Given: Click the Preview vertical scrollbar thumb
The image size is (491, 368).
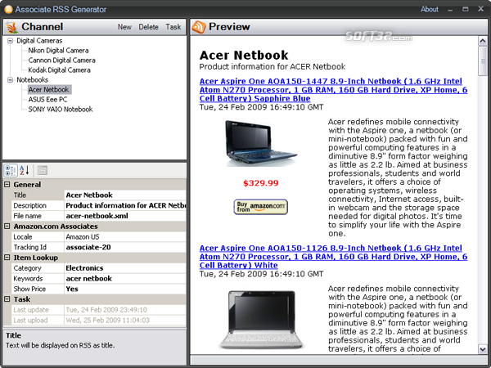Looking at the screenshot, I should pyautogui.click(x=482, y=61).
